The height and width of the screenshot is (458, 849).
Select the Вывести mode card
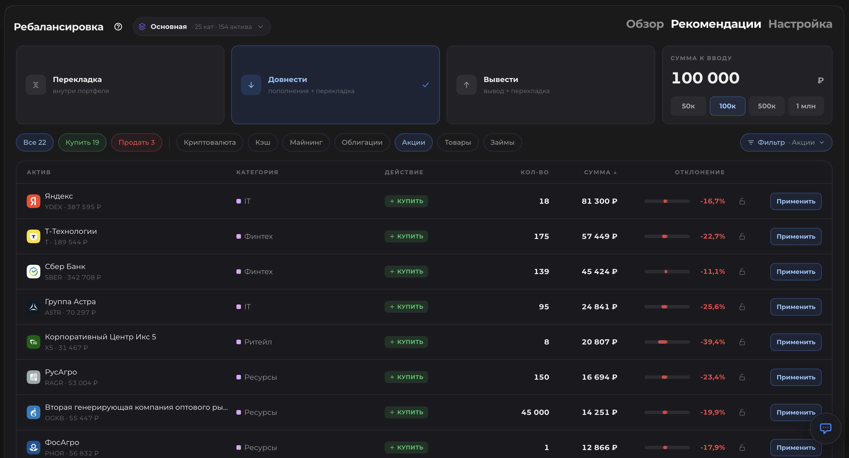point(550,85)
